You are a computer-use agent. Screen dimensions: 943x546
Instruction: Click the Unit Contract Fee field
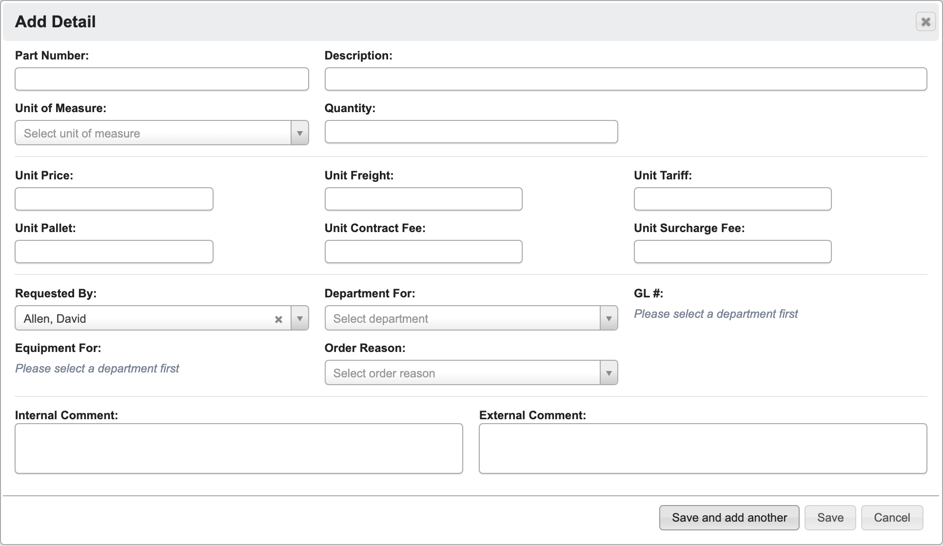click(x=423, y=252)
